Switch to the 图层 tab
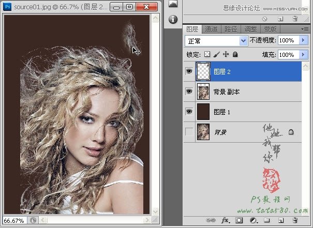Screen dimensions: 313x228 coord(192,29)
